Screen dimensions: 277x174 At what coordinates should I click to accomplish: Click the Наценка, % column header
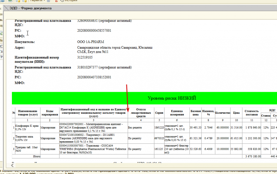coord(208,113)
